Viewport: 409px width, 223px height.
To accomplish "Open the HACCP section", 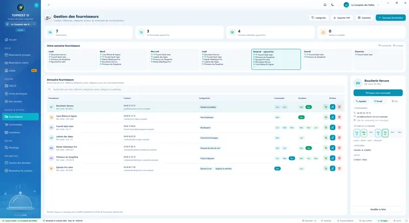I will pyautogui.click(x=20, y=86).
